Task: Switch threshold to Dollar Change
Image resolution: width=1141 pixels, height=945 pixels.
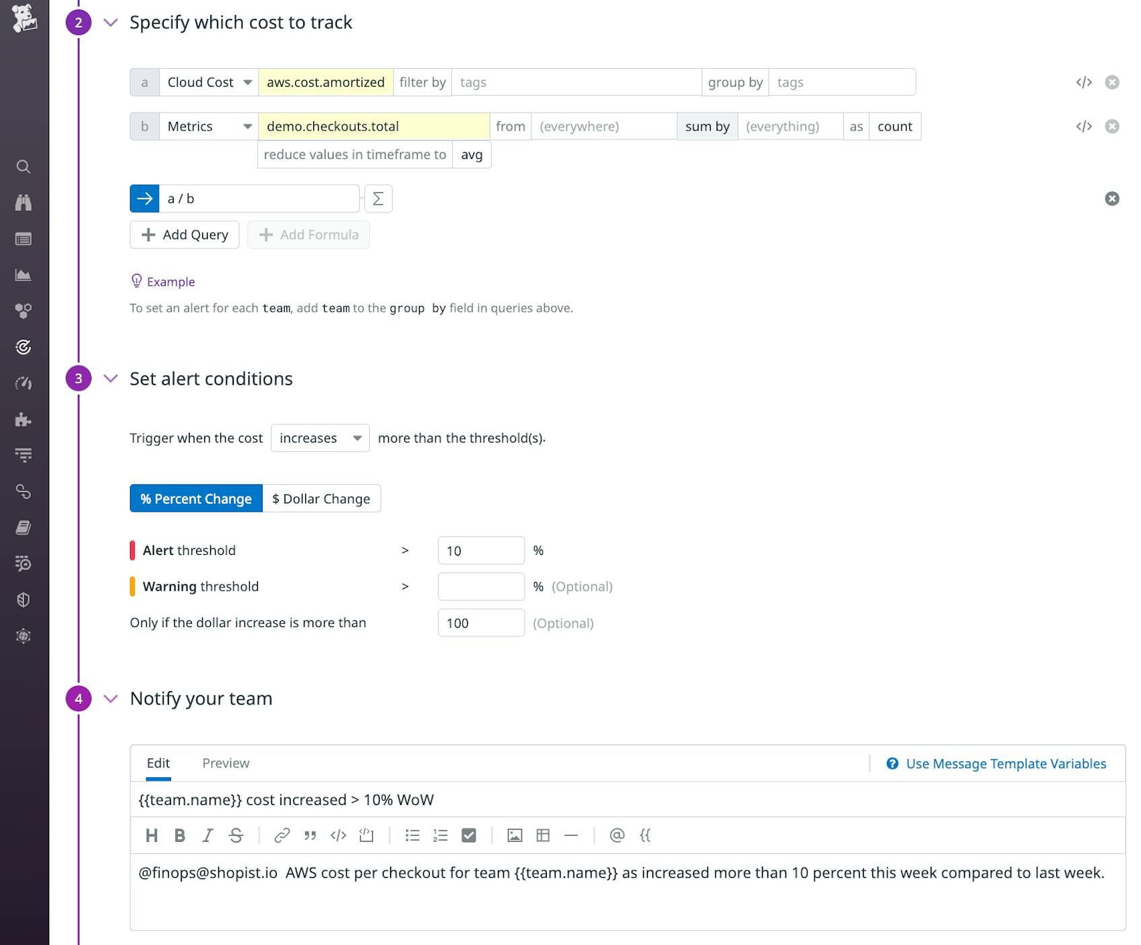Action: click(321, 498)
